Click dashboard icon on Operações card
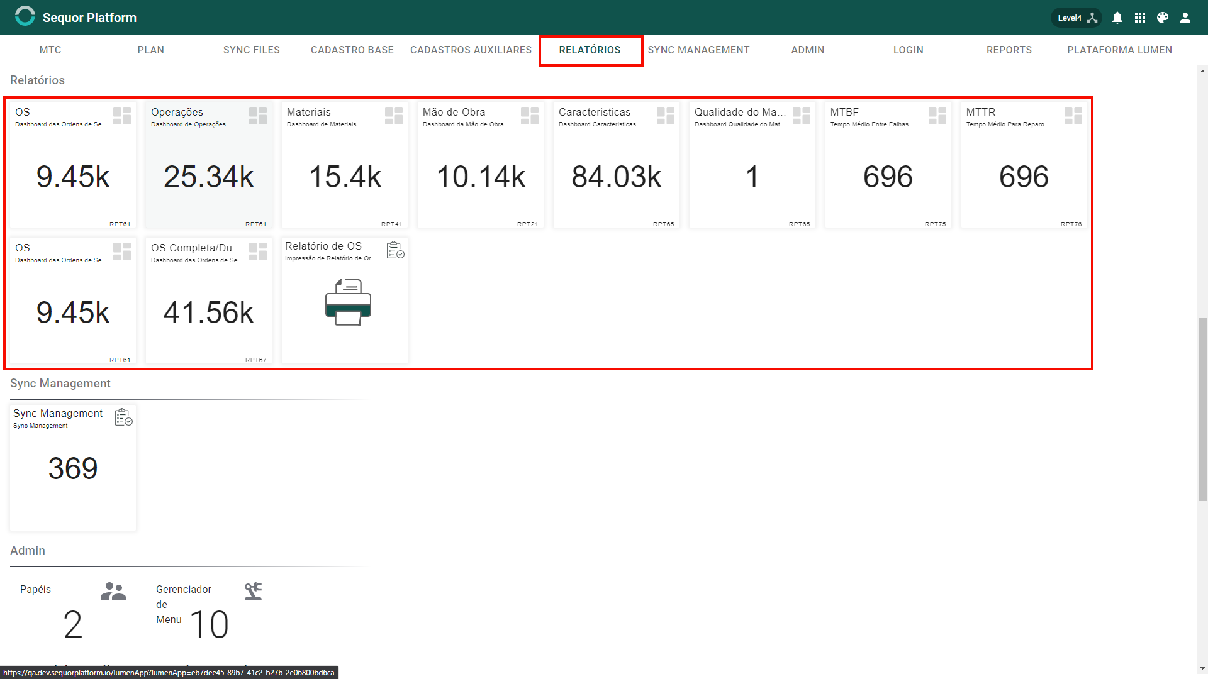 pyautogui.click(x=258, y=116)
